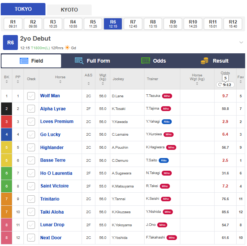Switch to the TOKYO racecourse tab

(23, 9)
